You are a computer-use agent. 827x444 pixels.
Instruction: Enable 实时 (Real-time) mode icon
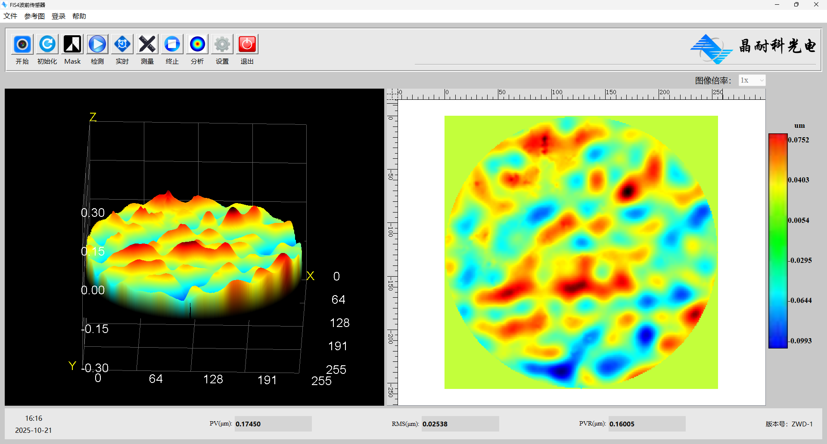pos(122,44)
